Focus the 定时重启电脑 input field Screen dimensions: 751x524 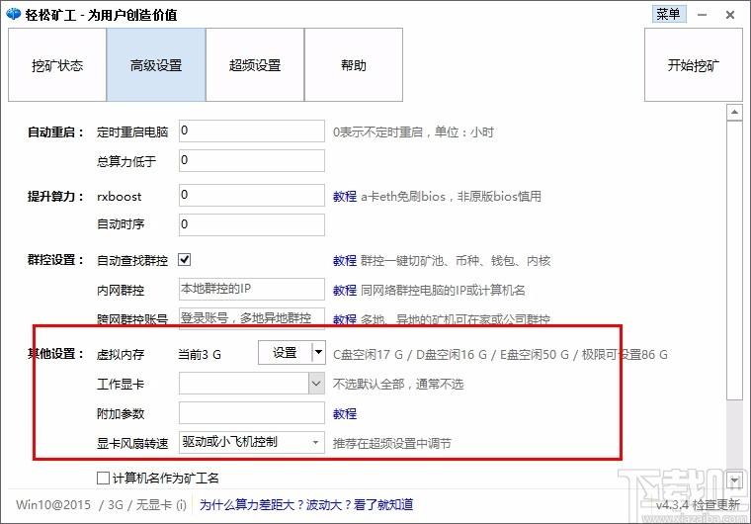pos(252,131)
